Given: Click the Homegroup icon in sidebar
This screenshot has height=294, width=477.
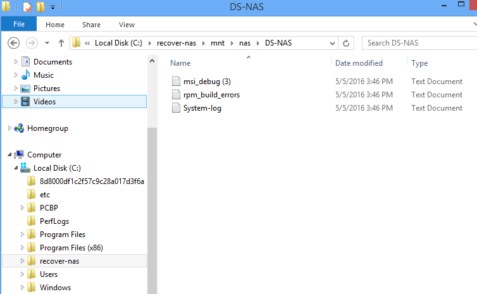Looking at the screenshot, I should (19, 128).
